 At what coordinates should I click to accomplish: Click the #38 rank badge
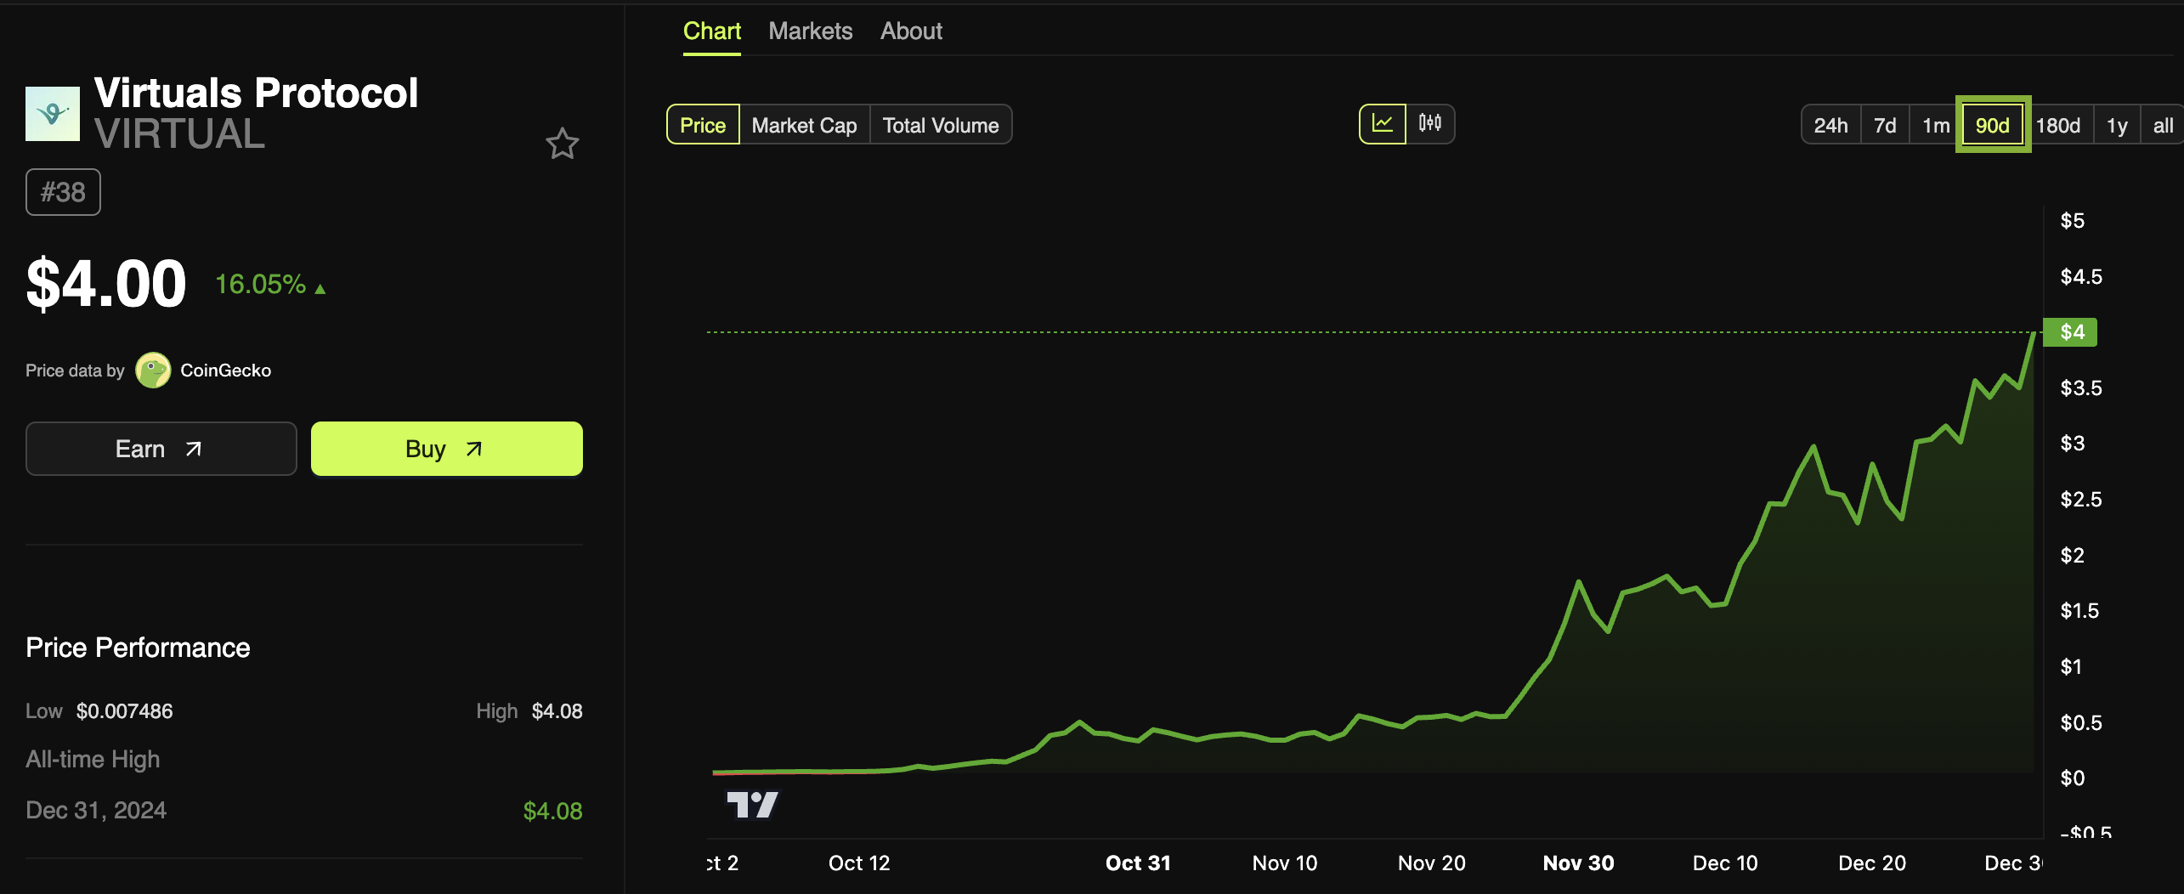coord(62,191)
